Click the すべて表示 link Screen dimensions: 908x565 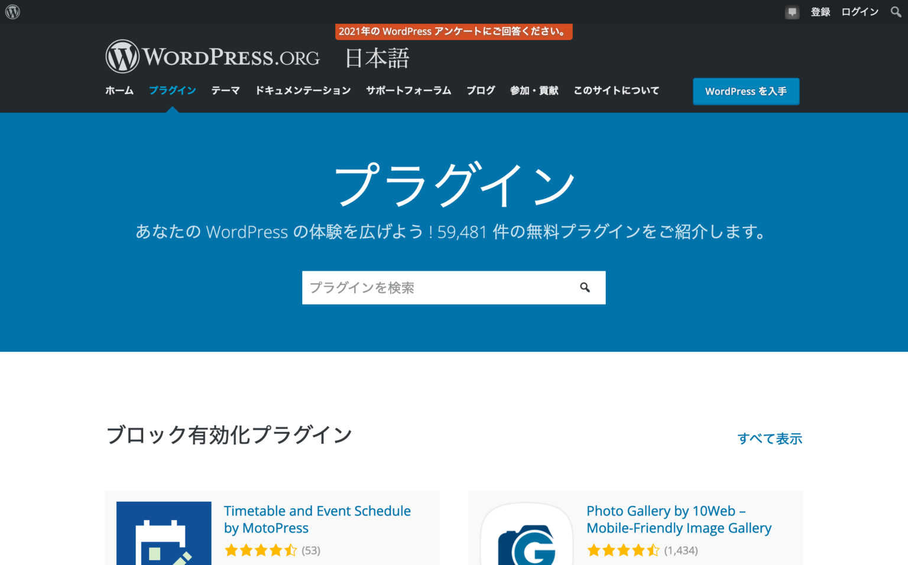(770, 439)
